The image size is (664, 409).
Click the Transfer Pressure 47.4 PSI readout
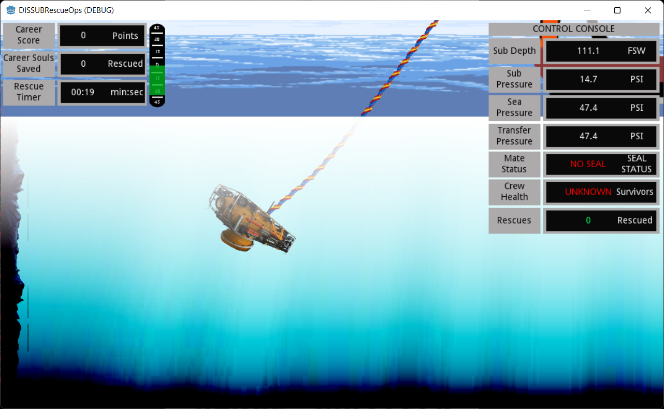pos(601,136)
